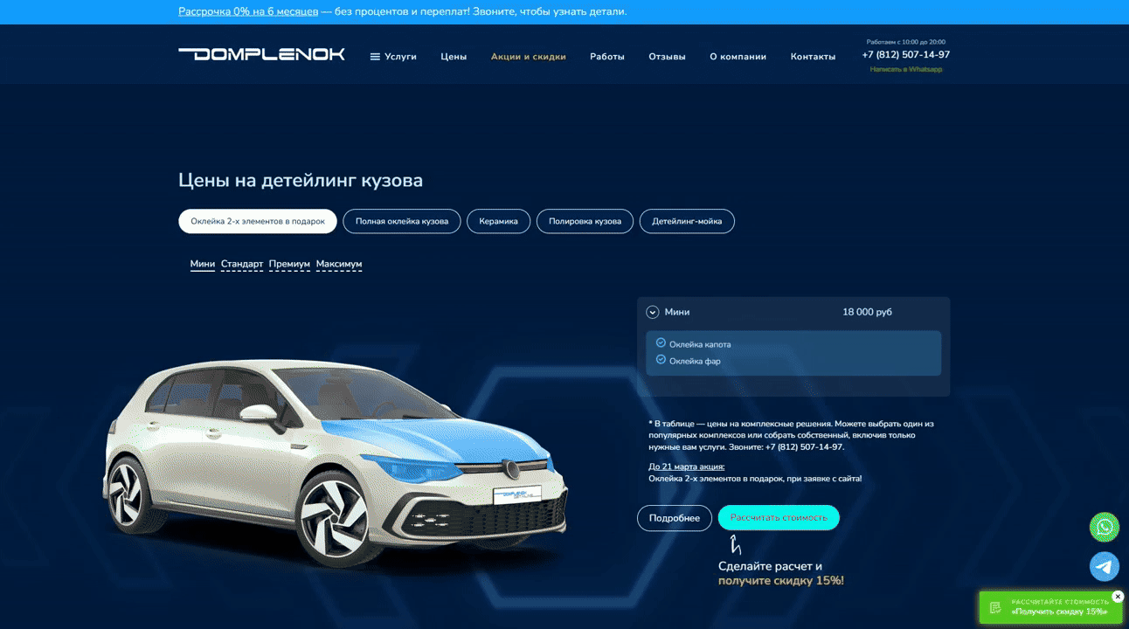The height and width of the screenshot is (629, 1129).
Task: Open the Telegram chat floating icon
Action: tap(1105, 566)
